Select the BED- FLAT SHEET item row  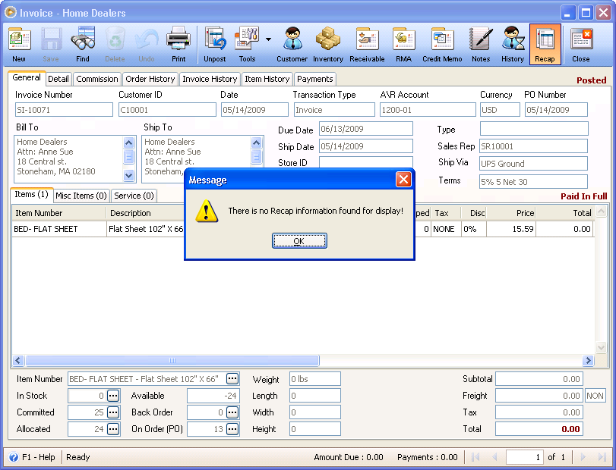click(x=302, y=229)
